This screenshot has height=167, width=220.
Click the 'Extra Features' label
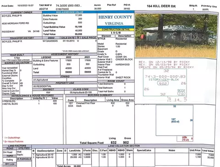tap(50, 19)
